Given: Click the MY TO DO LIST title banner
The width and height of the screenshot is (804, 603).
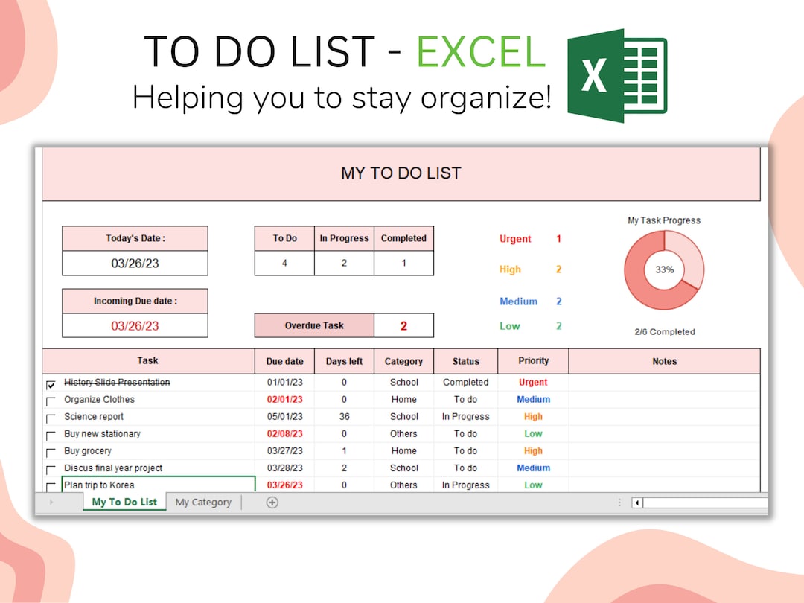Looking at the screenshot, I should click(401, 173).
